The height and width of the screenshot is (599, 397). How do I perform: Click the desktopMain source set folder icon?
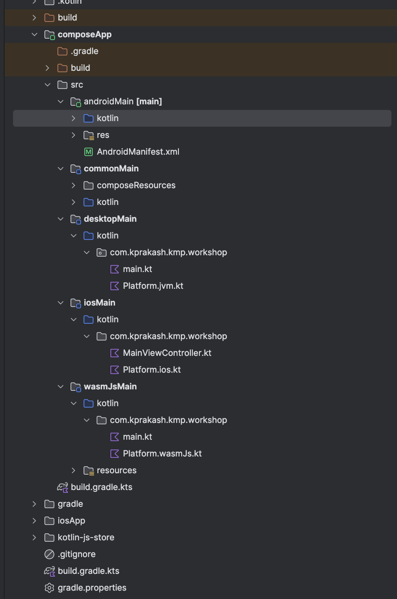coord(75,219)
